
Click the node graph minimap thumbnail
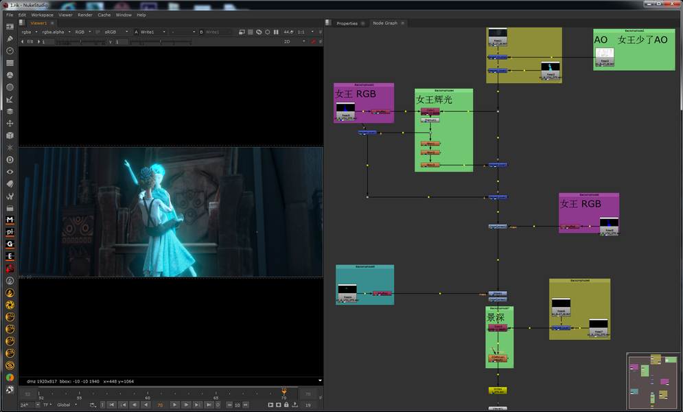[653, 380]
